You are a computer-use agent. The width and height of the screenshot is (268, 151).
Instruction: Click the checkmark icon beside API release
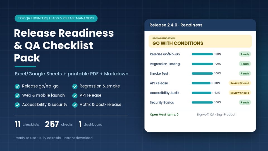(x=75, y=96)
